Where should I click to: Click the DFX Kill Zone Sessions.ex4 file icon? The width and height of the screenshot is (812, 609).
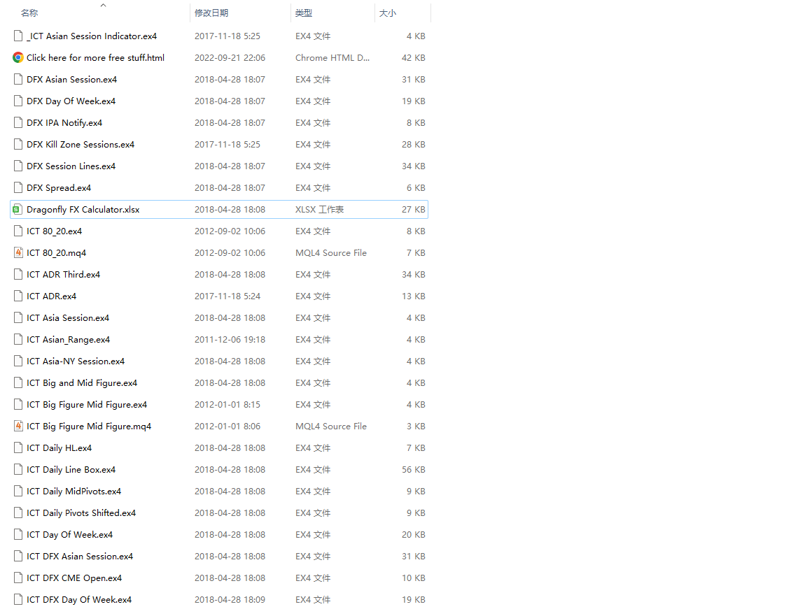[18, 145]
